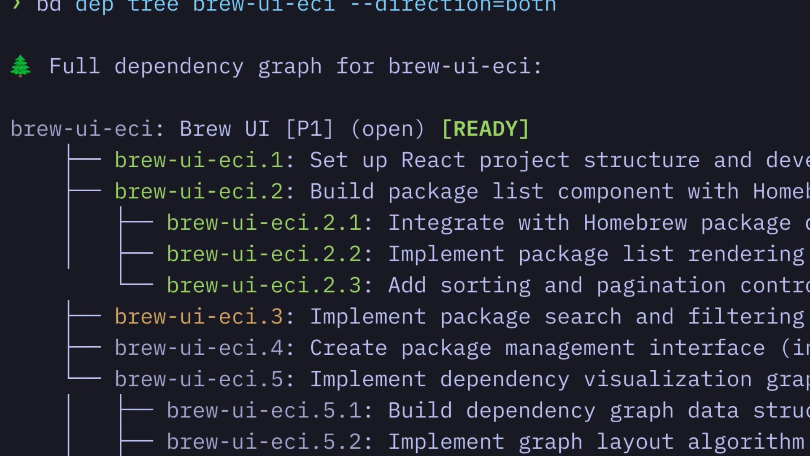Select the root 'brew-ui-eci: Brew UI [P1]' line

pyautogui.click(x=172, y=129)
